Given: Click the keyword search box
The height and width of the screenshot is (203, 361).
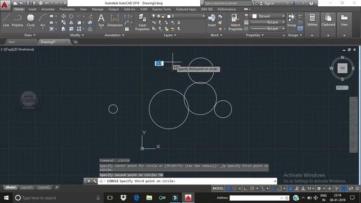Looking at the screenshot, I should [227, 3].
